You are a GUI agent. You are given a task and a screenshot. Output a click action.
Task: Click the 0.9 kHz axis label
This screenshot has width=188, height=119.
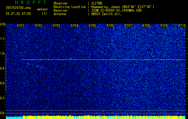tap(3, 68)
